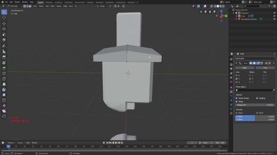Screen dimensions: 277x155
Task: Open the Playback dropdown in timeline
Action: [x=12, y=143]
